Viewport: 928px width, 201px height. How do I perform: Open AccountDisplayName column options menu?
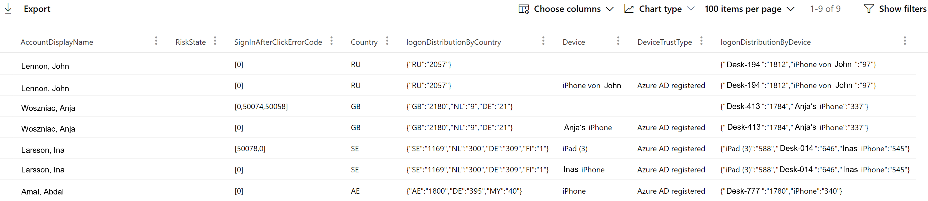click(156, 41)
